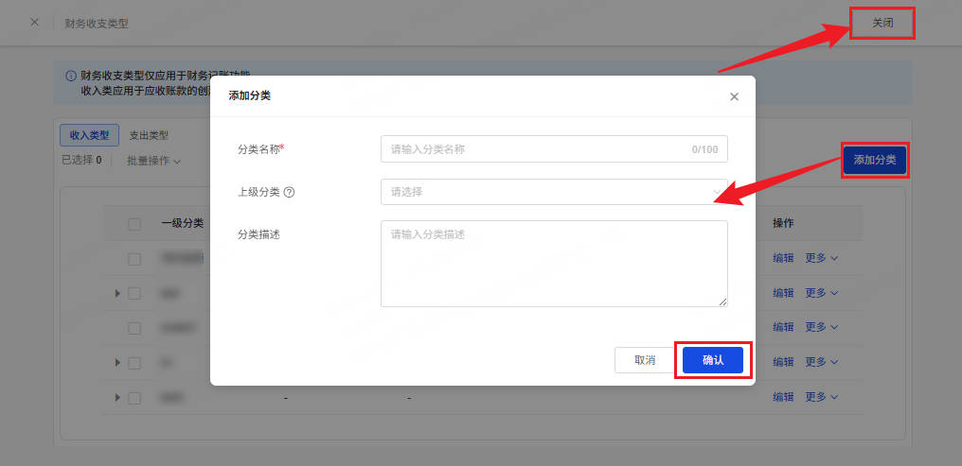Focus the 分类名称 input field
This screenshot has height=466, width=962.
554,148
